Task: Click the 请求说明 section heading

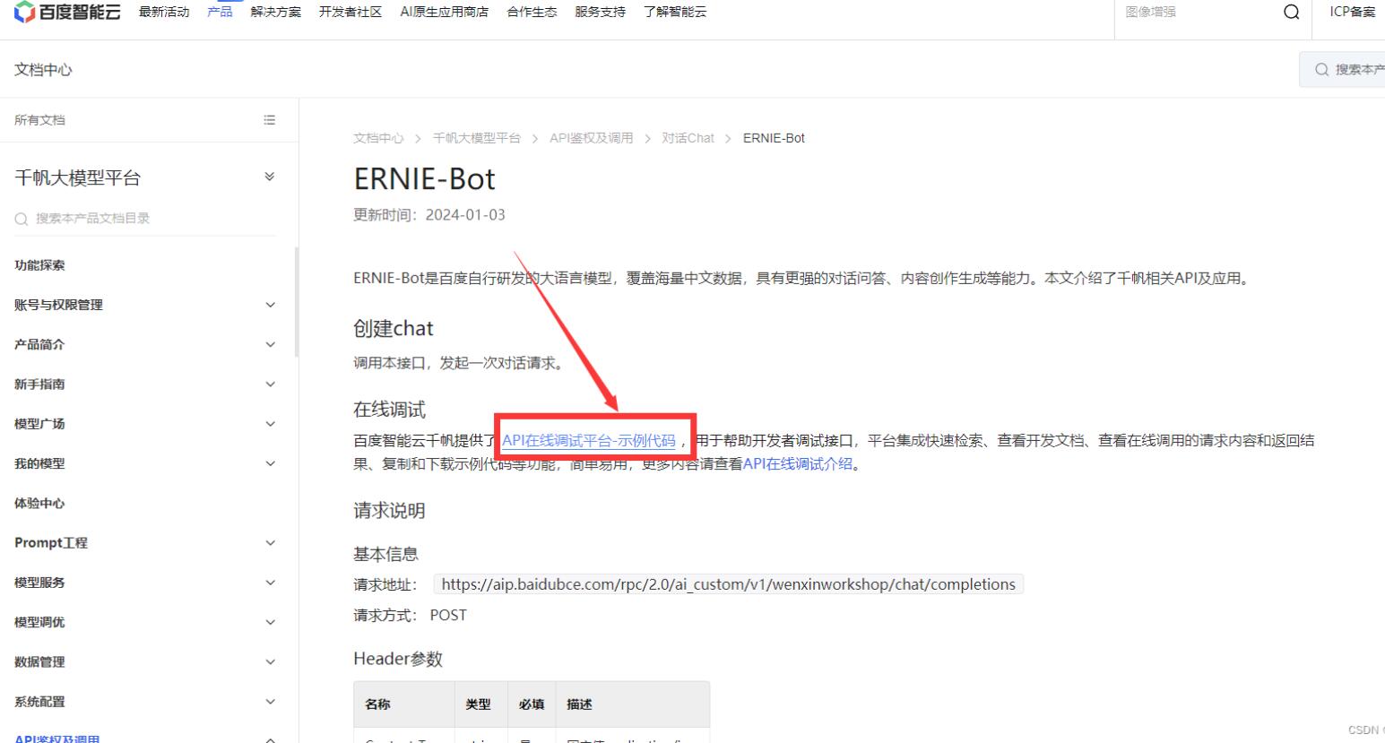Action: point(390,511)
